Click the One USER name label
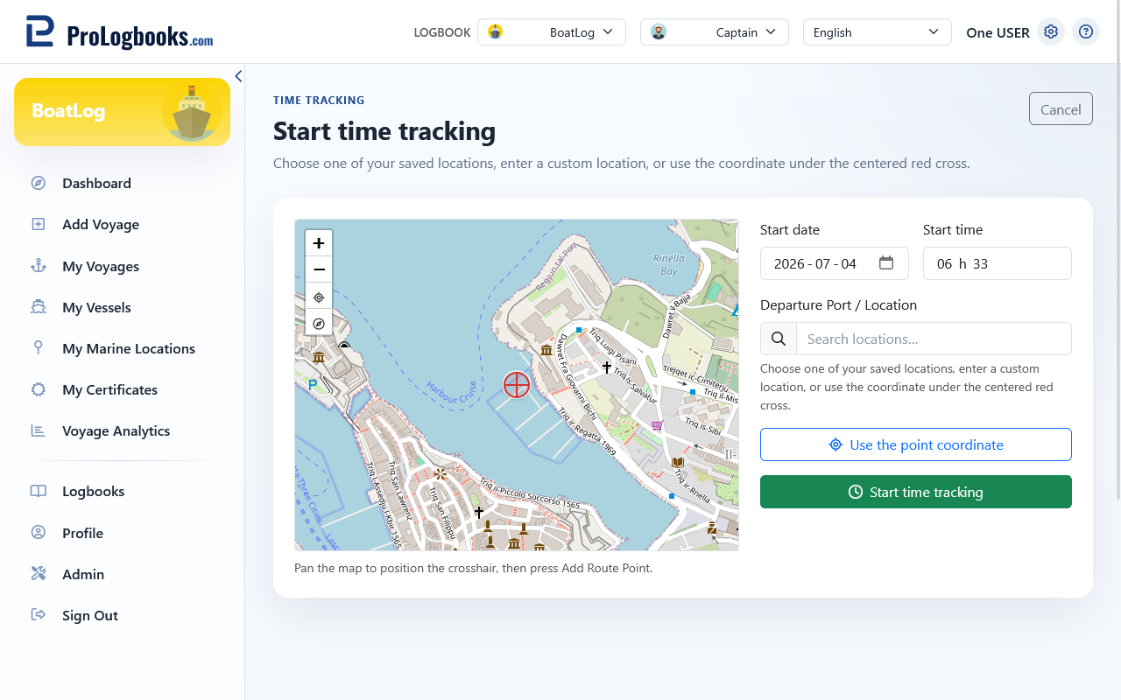 998,32
